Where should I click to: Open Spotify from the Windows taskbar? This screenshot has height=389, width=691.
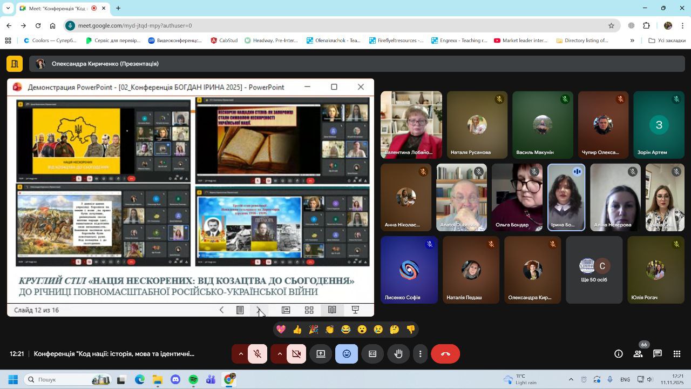click(193, 380)
